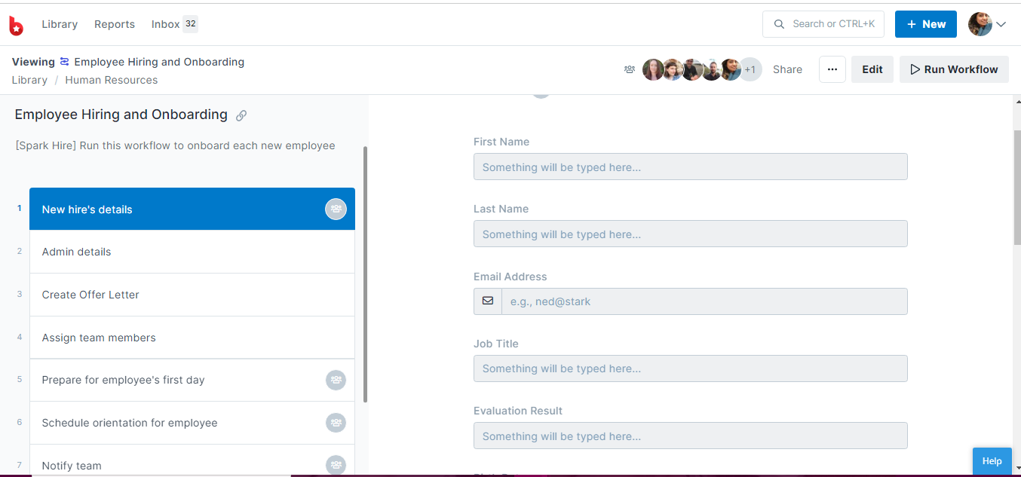Open the Reports menu
Image resolution: width=1021 pixels, height=477 pixels.
[x=115, y=24]
